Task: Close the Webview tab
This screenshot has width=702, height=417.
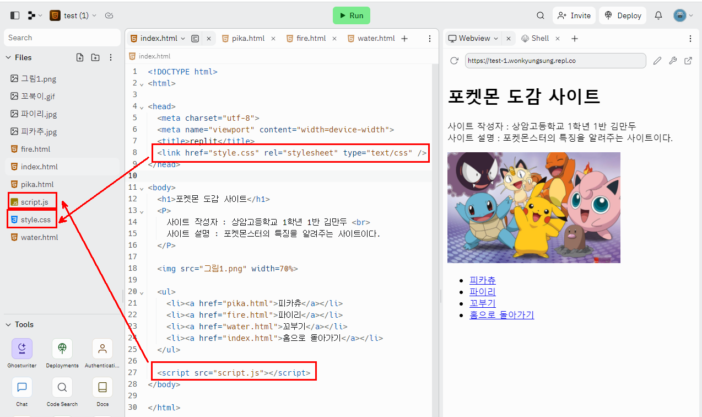Action: pos(509,39)
